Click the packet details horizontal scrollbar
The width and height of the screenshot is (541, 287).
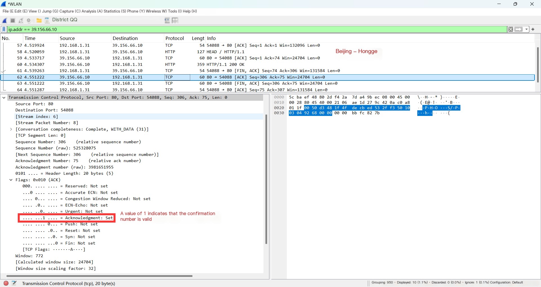click(x=99, y=276)
